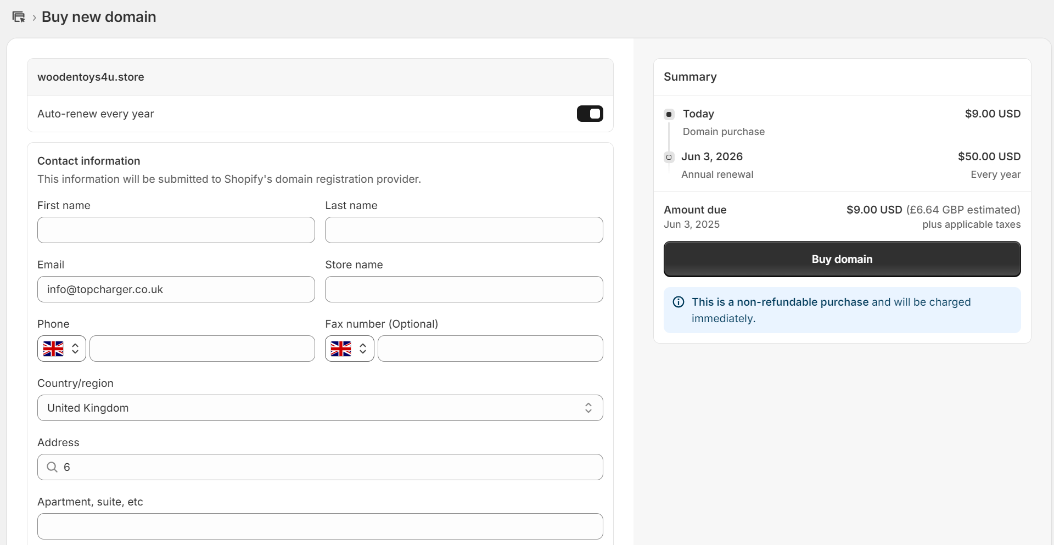This screenshot has width=1054, height=545.
Task: Click the Contact information heading
Action: point(89,161)
